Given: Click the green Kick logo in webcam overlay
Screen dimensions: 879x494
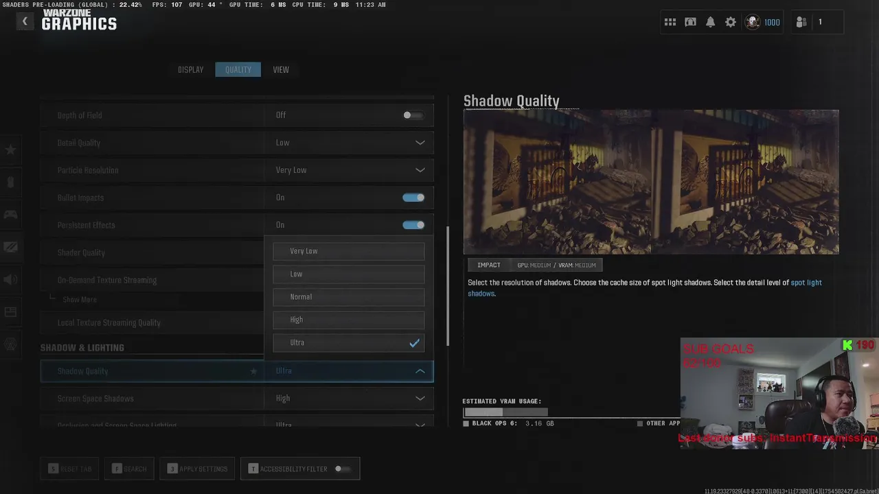Looking at the screenshot, I should 847,345.
